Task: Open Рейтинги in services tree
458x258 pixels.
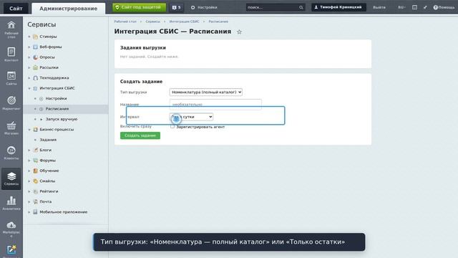Action: coord(49,191)
